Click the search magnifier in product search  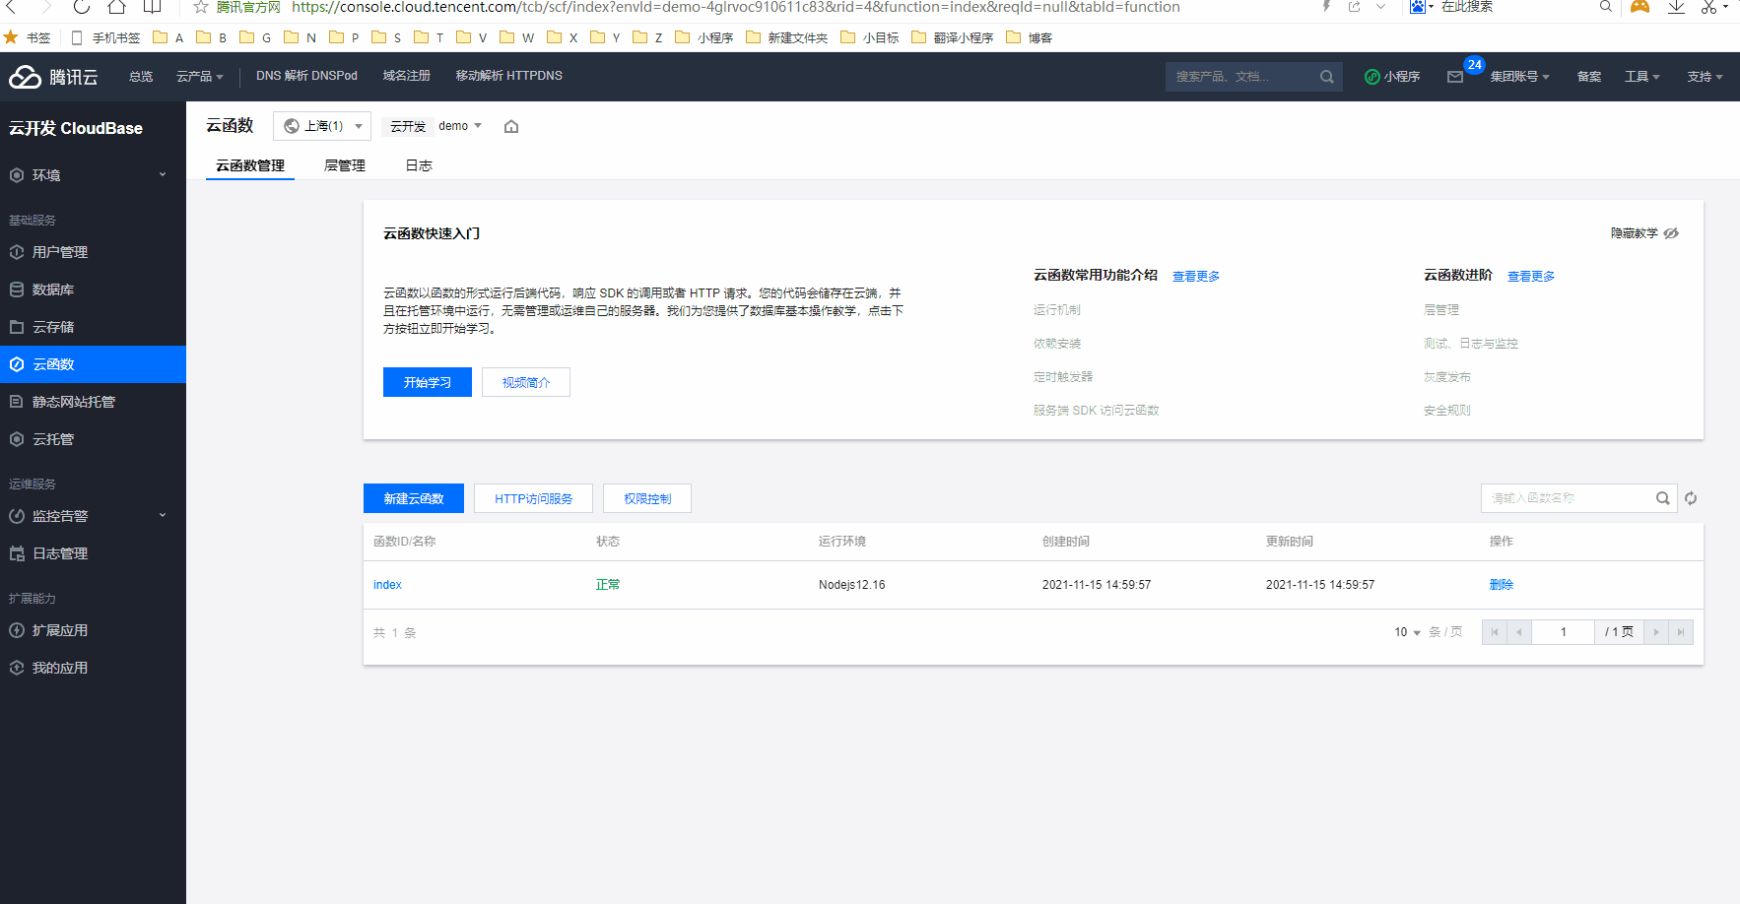coord(1327,77)
